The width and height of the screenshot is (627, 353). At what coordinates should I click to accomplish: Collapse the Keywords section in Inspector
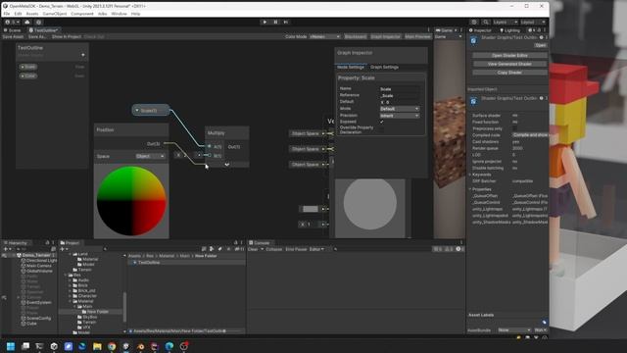coord(470,175)
